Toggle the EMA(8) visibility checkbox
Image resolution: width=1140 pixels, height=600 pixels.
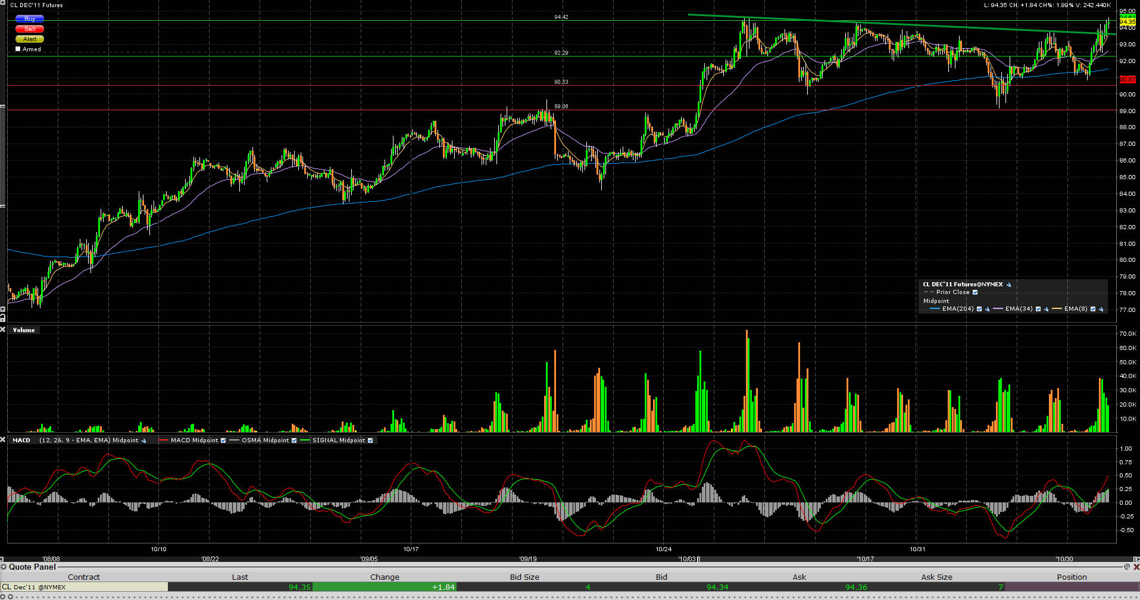[1093, 309]
